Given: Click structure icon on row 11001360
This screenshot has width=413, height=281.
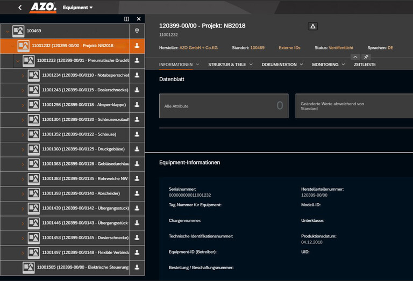Looking at the screenshot, I should click(x=137, y=149).
